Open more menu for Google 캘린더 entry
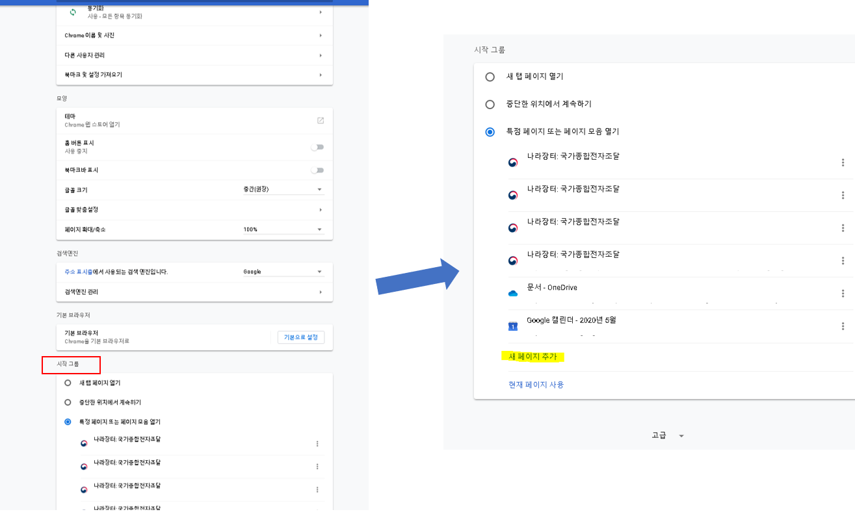Screen dimensions: 855x514 [x=843, y=326]
